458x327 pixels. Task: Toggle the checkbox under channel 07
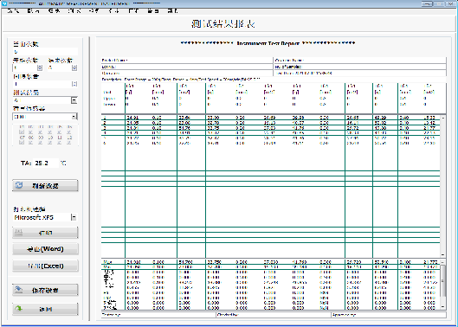[22, 143]
